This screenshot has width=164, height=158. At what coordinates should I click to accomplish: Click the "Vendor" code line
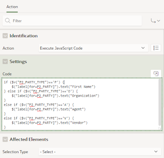50,123
